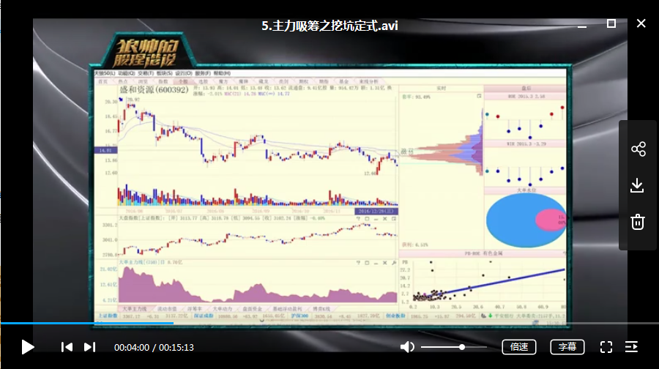Play the paused video

click(x=28, y=347)
